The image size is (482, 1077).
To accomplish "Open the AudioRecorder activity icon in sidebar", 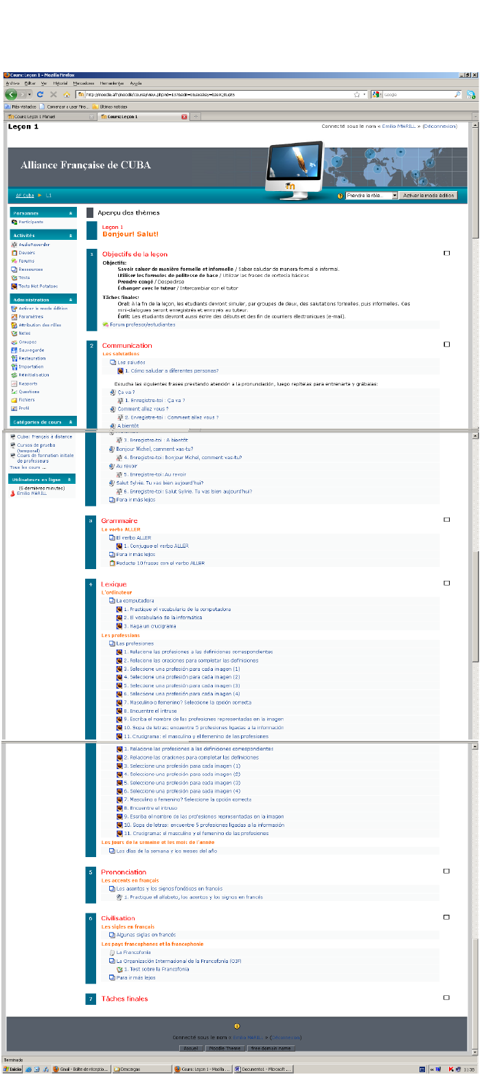I will tap(14, 245).
